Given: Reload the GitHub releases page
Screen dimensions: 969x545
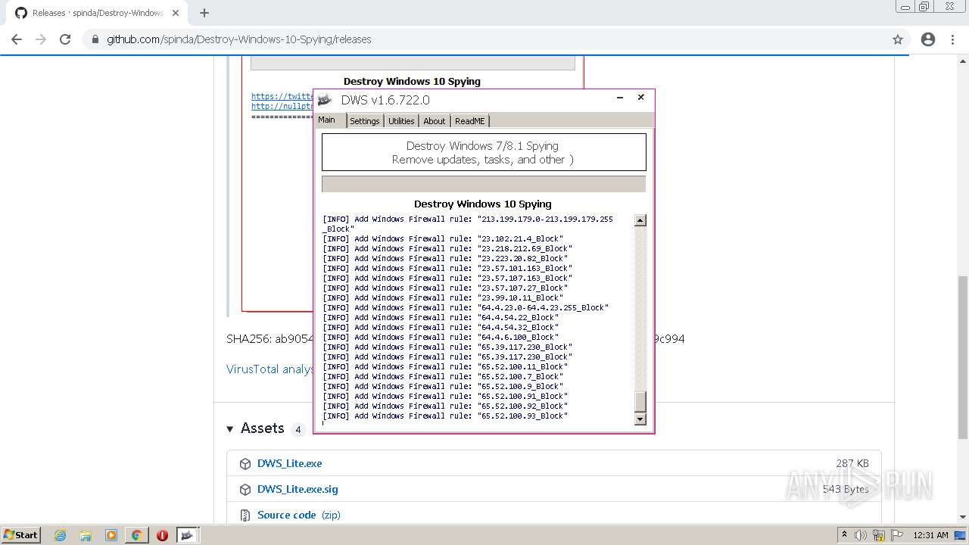Looking at the screenshot, I should tap(65, 39).
